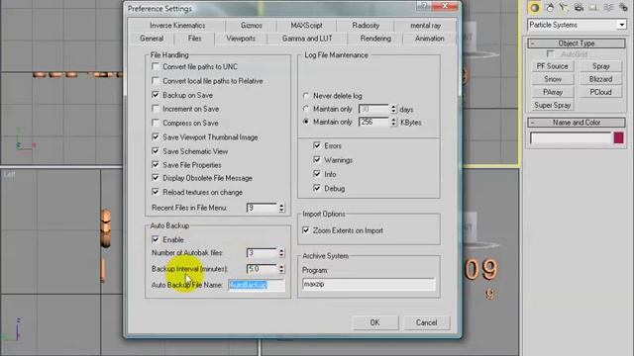
Task: Click the object name field
Action: [571, 138]
